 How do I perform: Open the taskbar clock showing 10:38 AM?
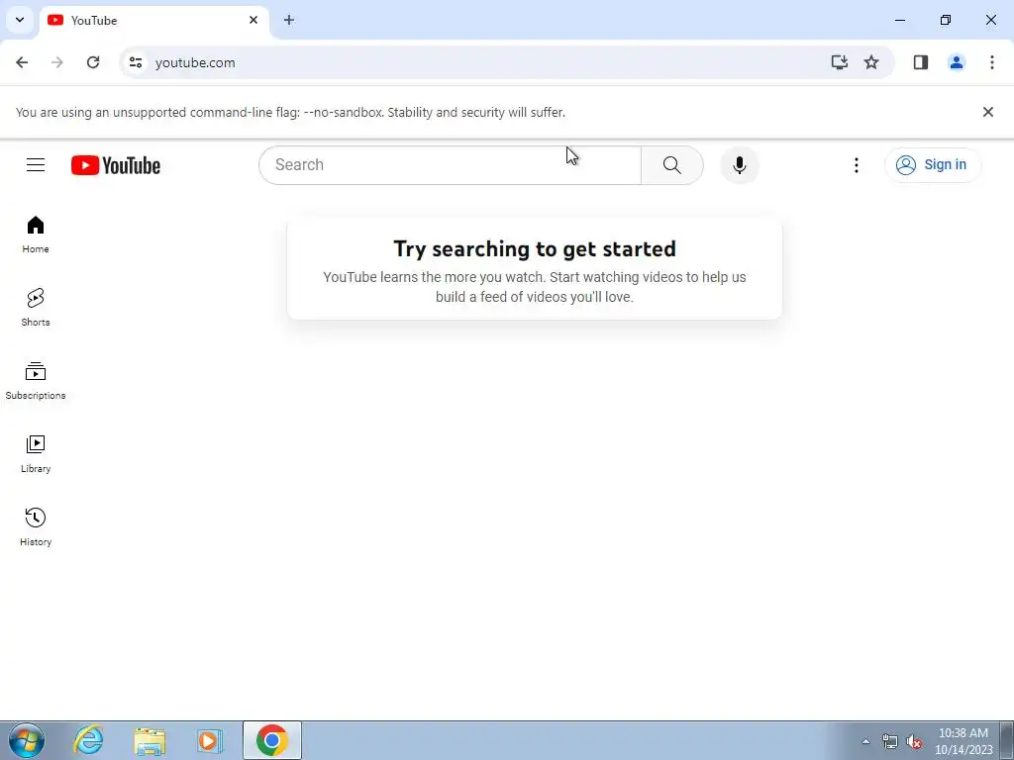963,741
